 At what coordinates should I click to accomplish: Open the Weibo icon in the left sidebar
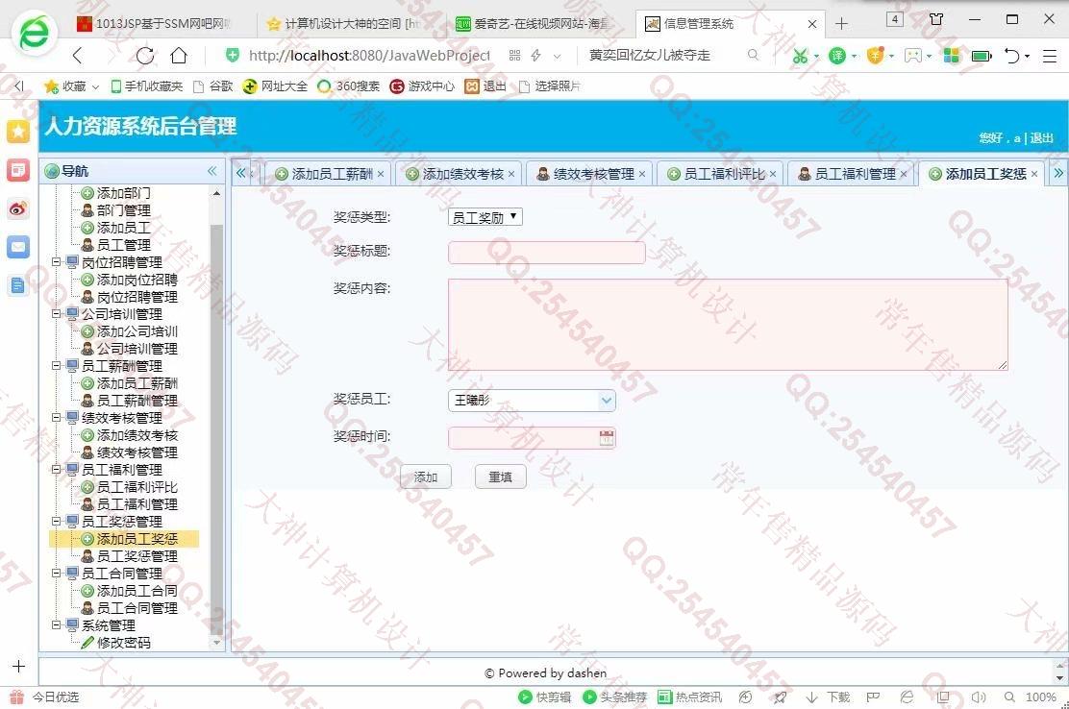coord(17,209)
